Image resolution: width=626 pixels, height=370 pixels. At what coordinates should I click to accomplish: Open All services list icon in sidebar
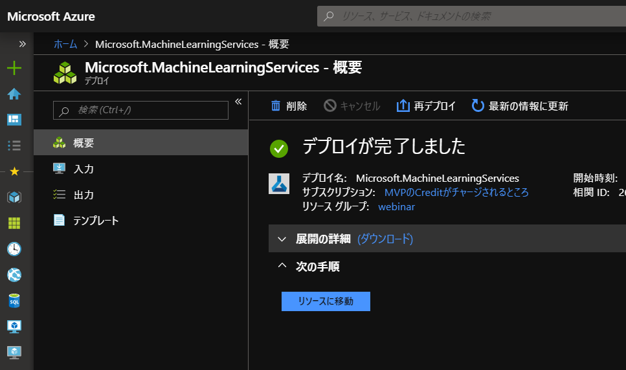pyautogui.click(x=14, y=145)
